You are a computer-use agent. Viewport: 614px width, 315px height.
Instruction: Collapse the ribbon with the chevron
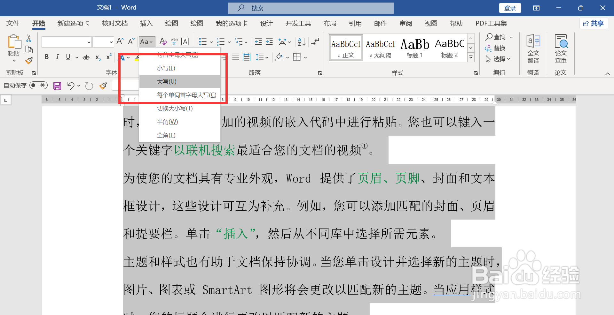click(608, 74)
